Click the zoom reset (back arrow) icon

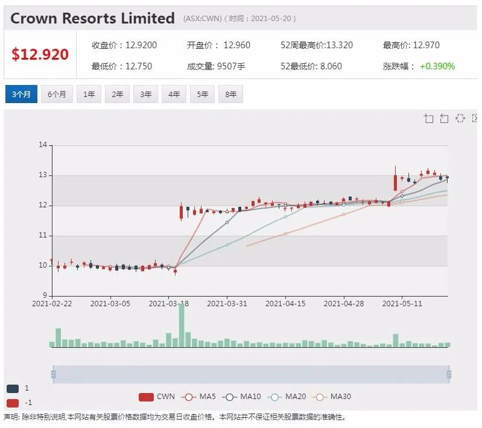tap(444, 118)
